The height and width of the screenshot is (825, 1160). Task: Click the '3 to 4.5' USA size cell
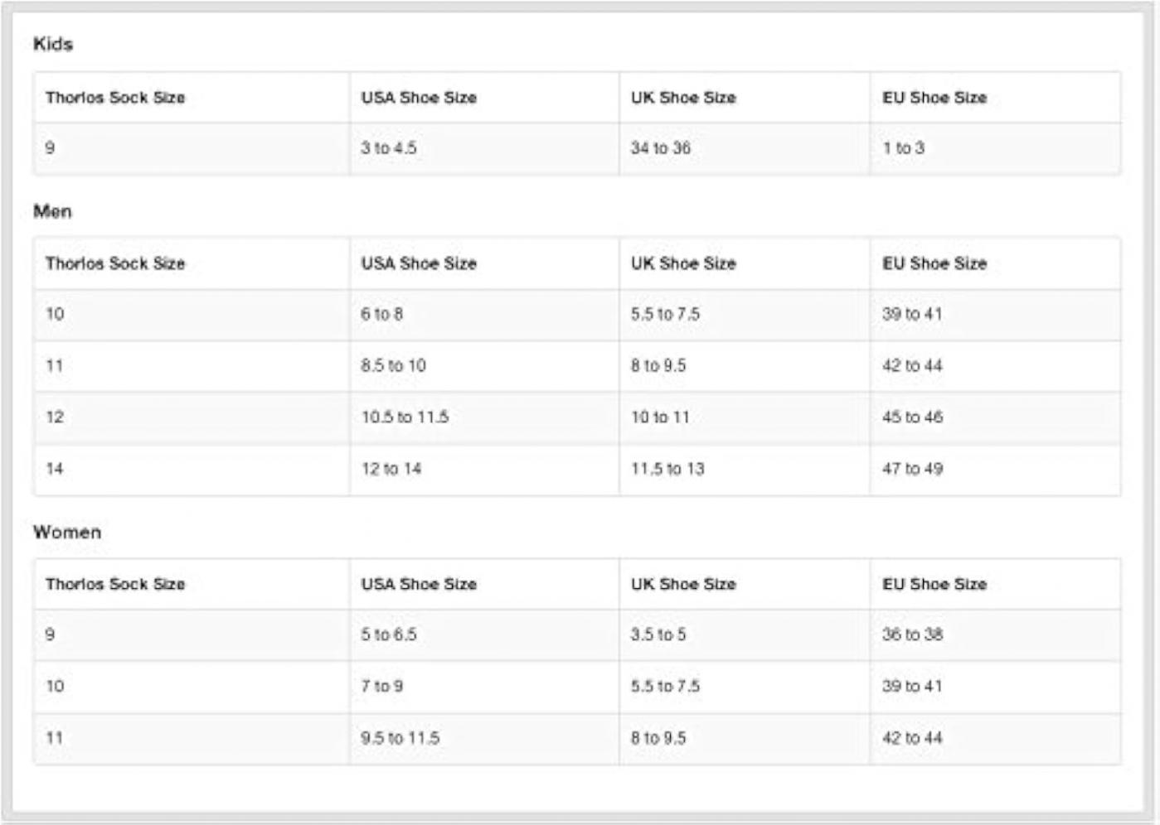point(389,148)
